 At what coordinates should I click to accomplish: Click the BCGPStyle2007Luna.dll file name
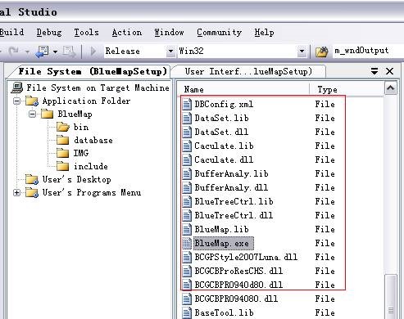[246, 257]
